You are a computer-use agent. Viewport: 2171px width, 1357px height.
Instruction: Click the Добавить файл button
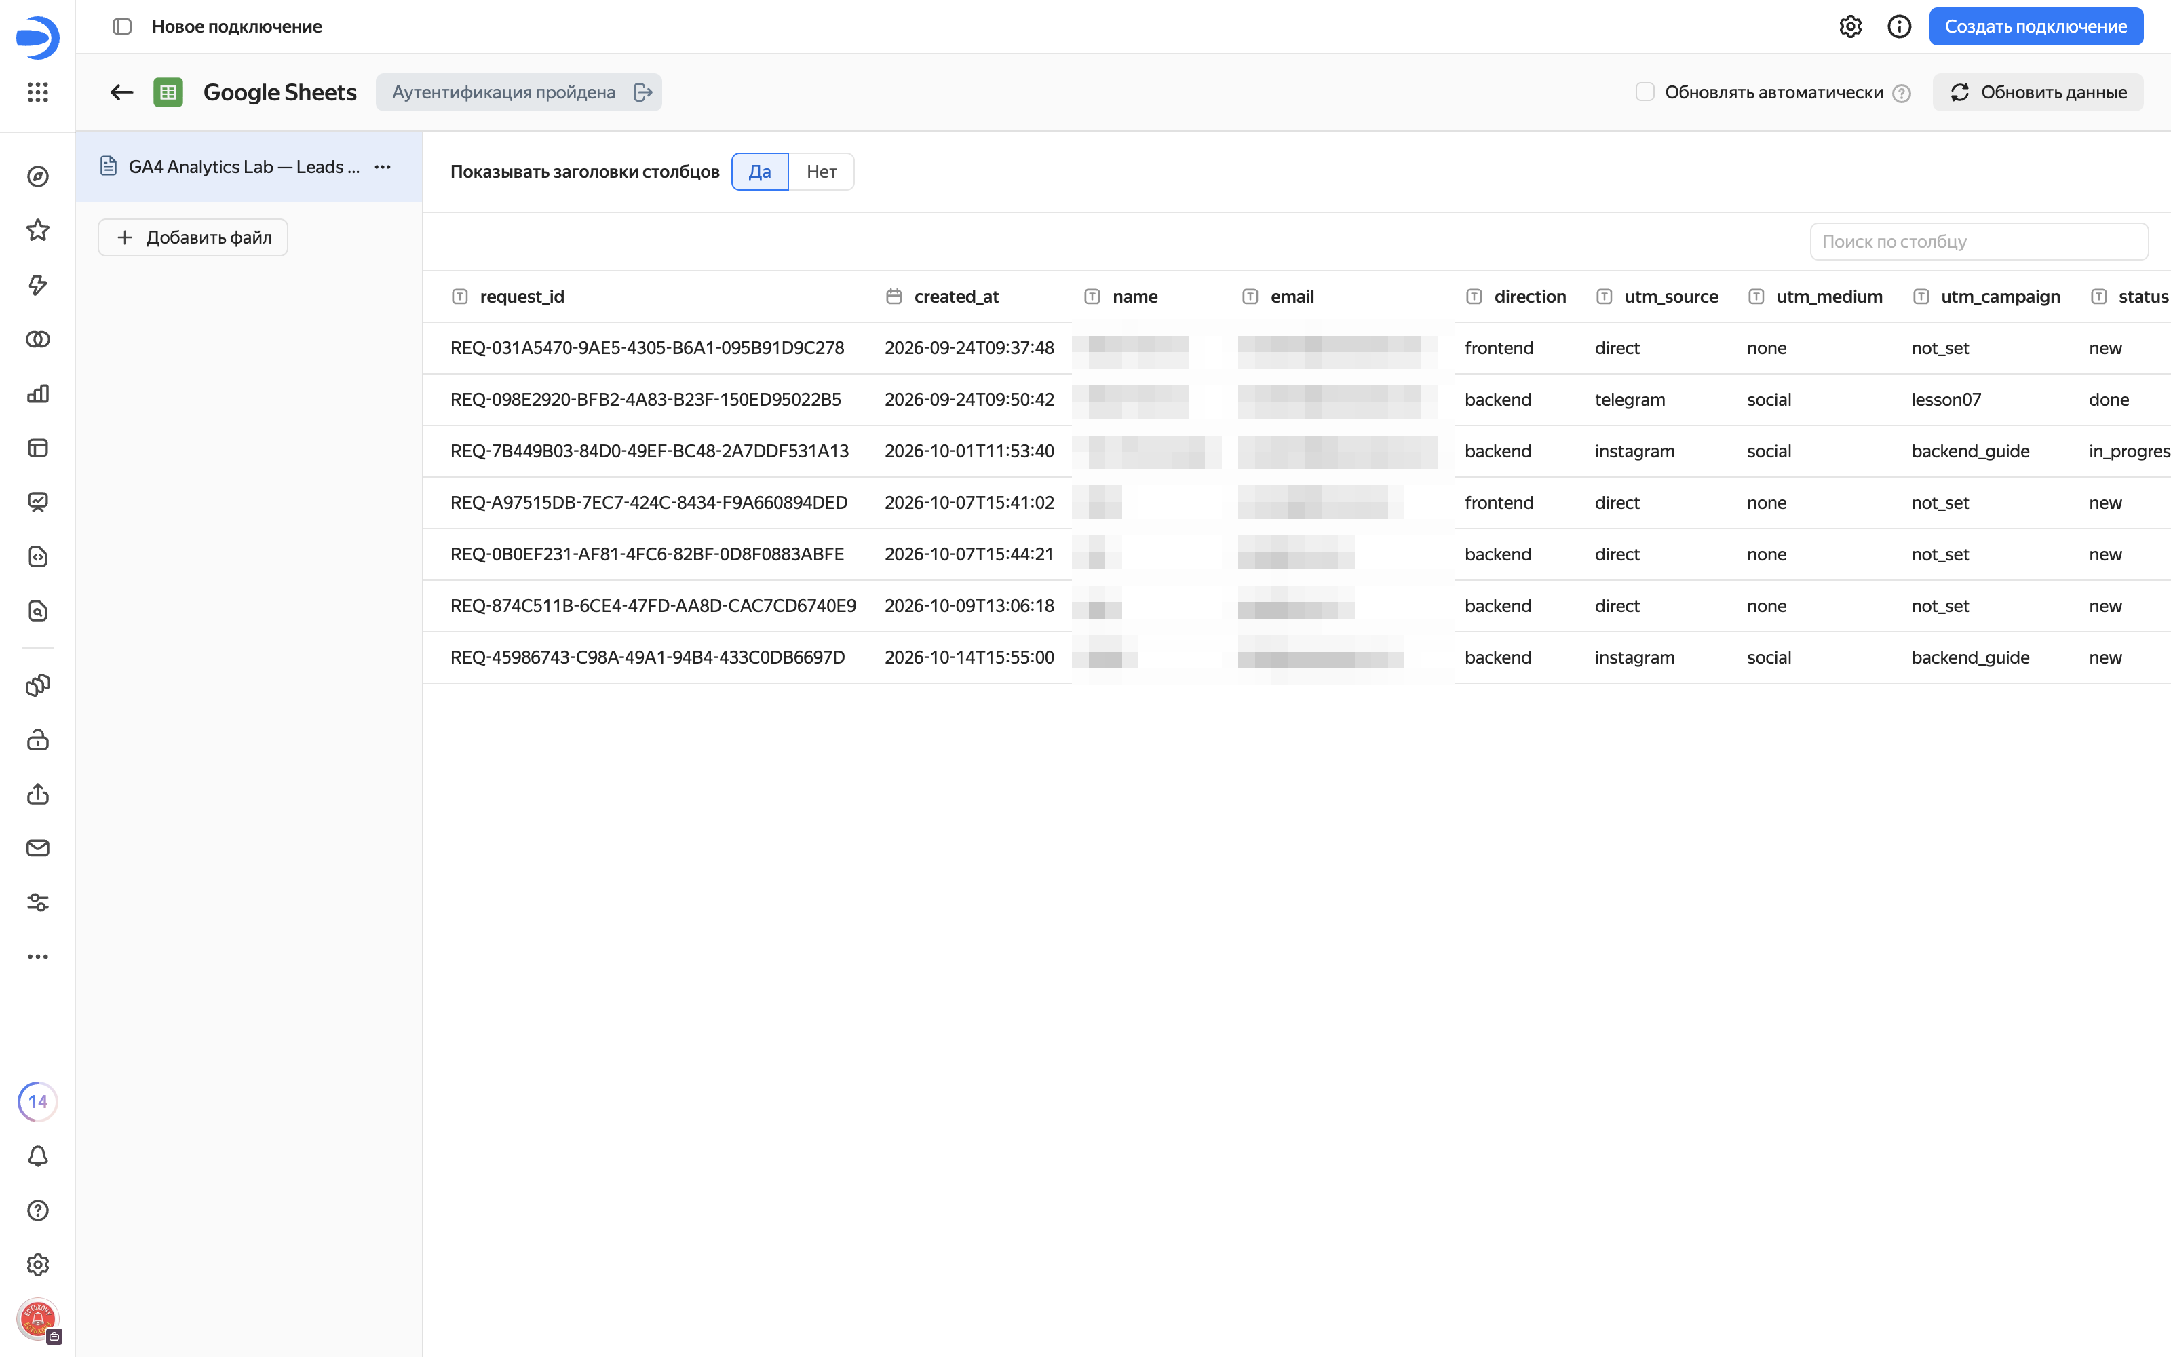(193, 238)
